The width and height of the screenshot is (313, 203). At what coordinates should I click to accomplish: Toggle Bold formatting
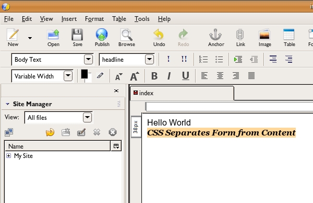point(154,76)
